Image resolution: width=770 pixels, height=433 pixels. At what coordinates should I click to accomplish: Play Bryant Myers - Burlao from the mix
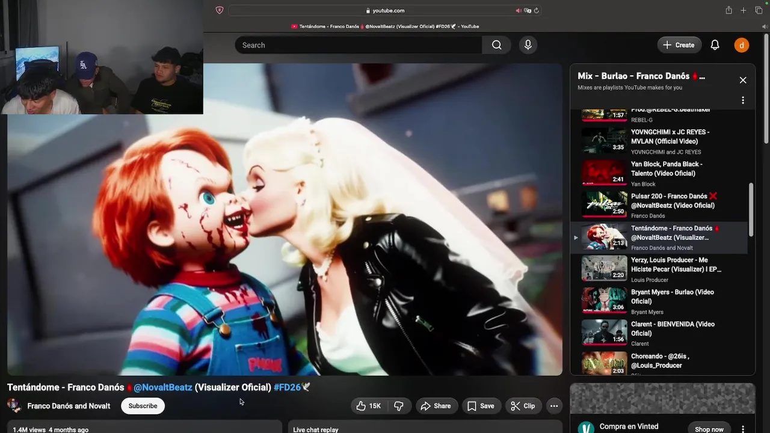pos(659,301)
